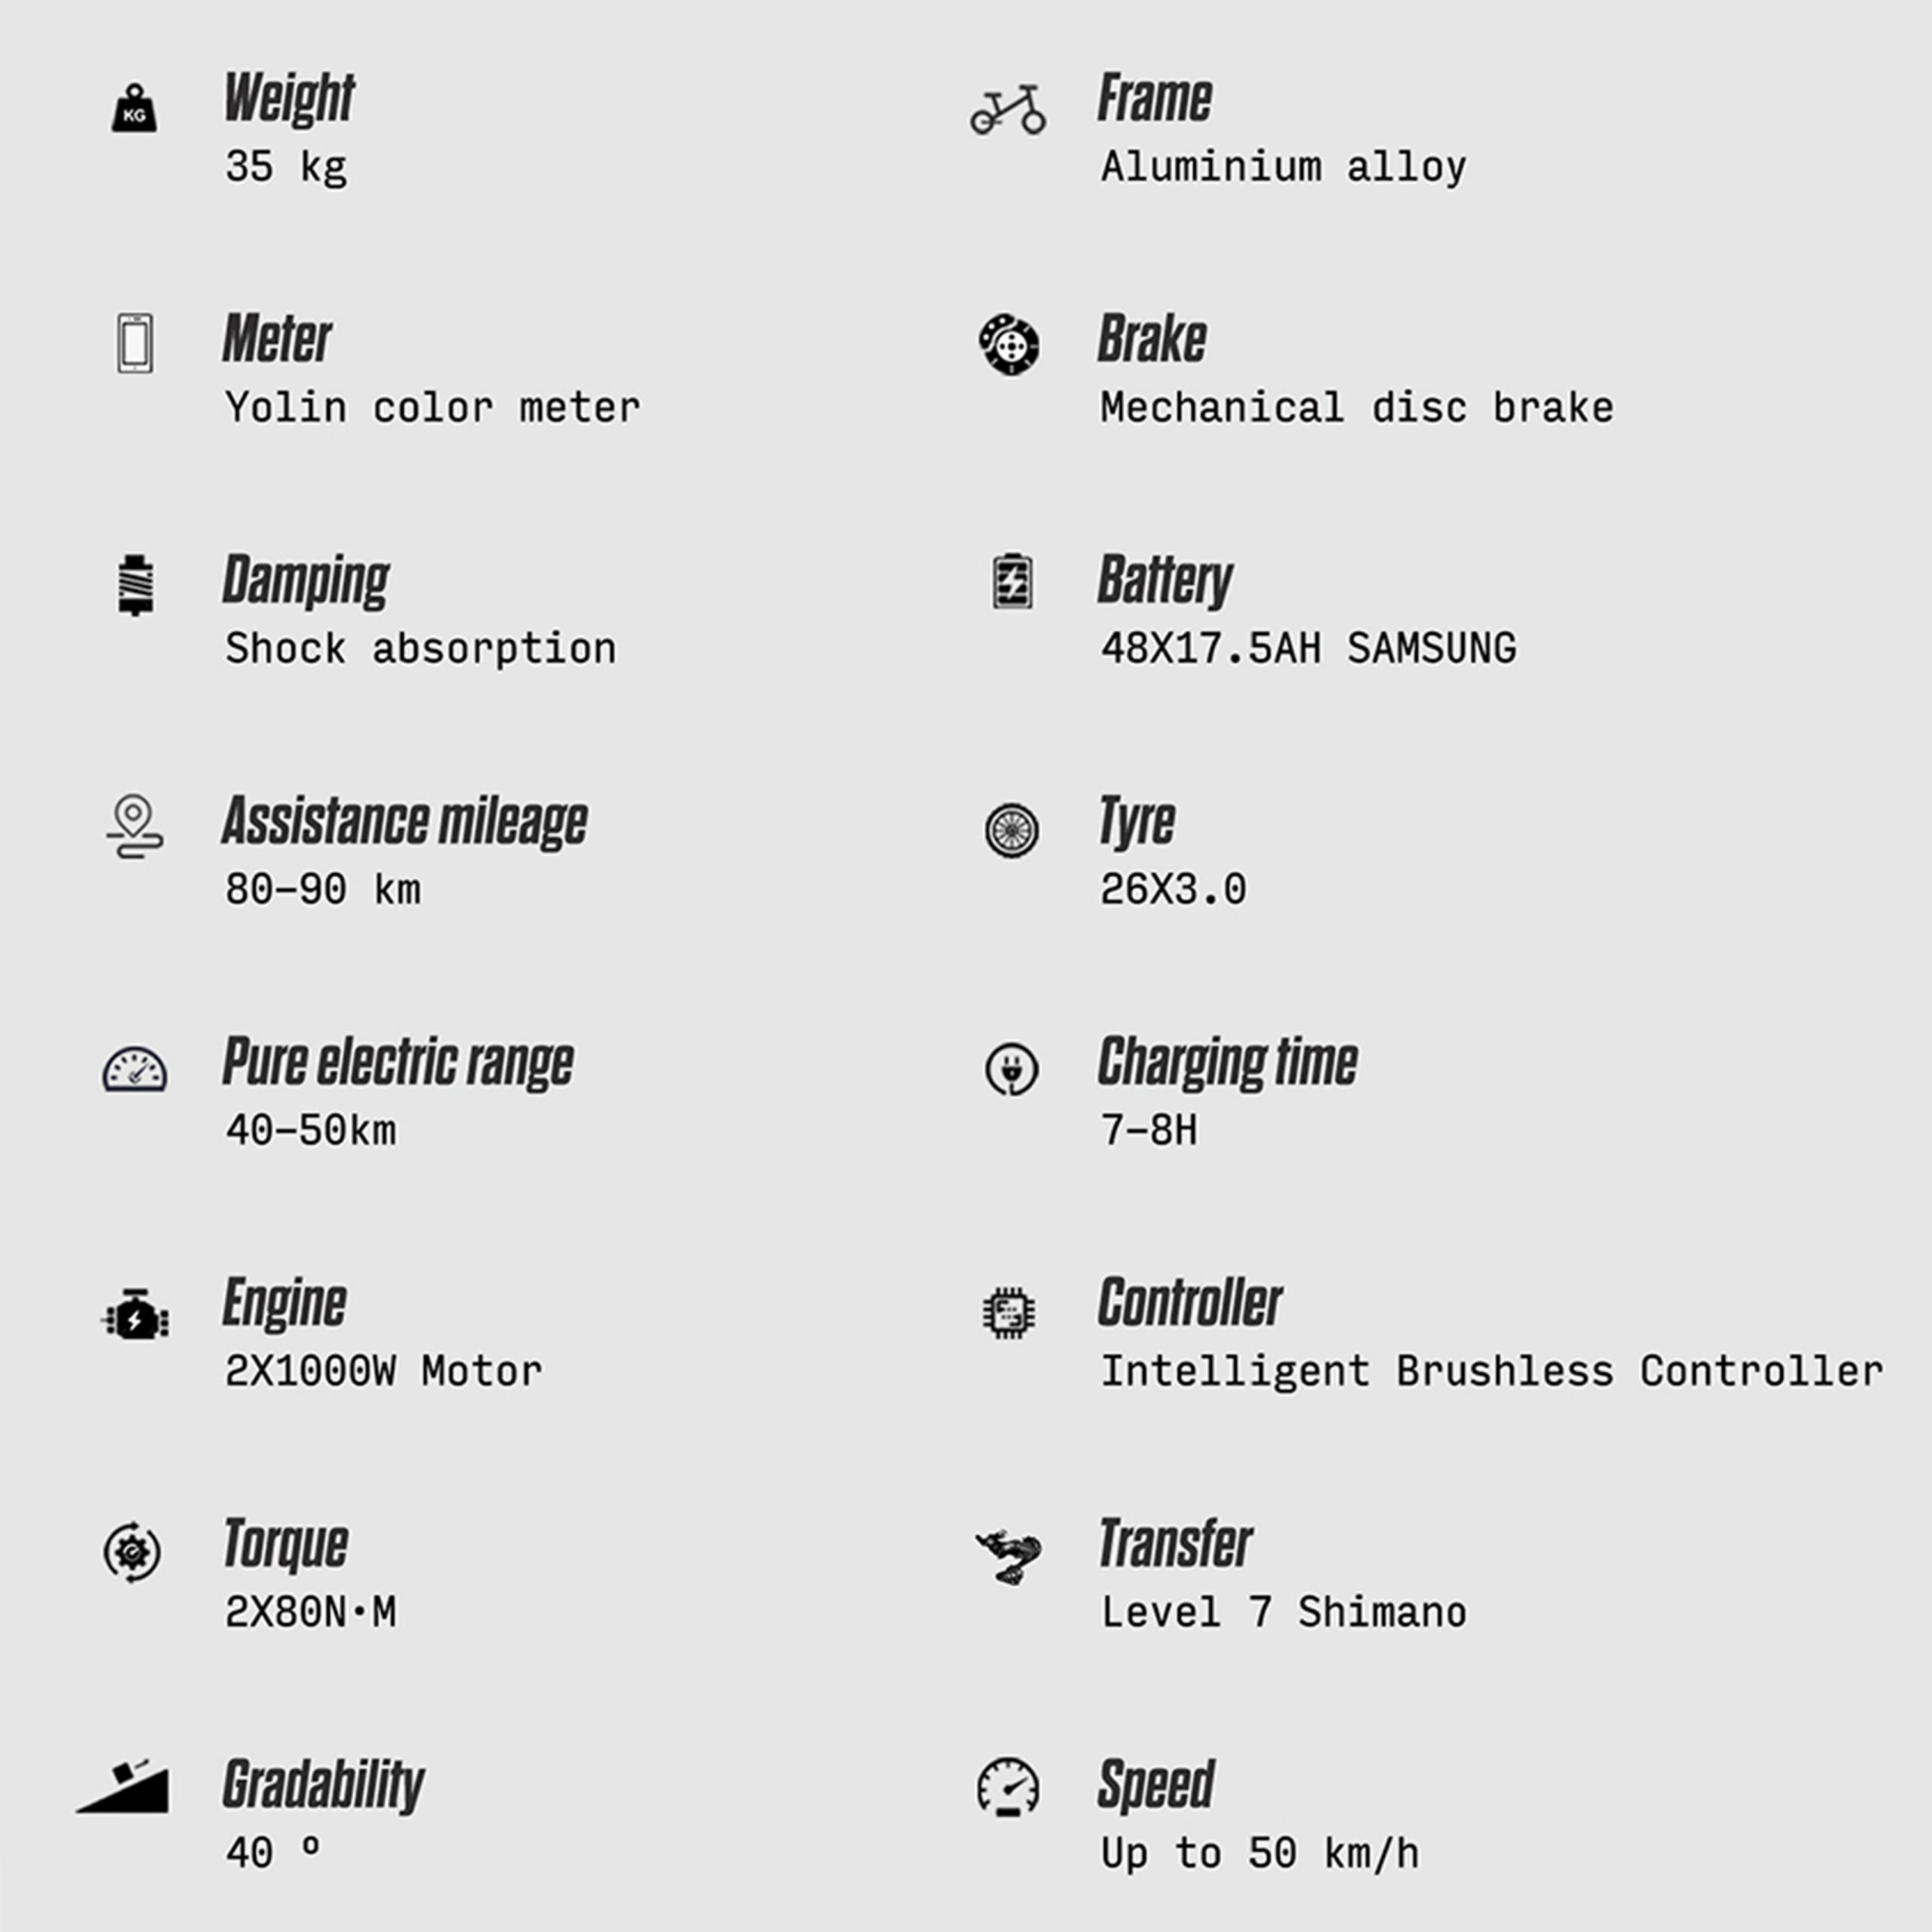Click the 2X1000W Motor value

383,1371
